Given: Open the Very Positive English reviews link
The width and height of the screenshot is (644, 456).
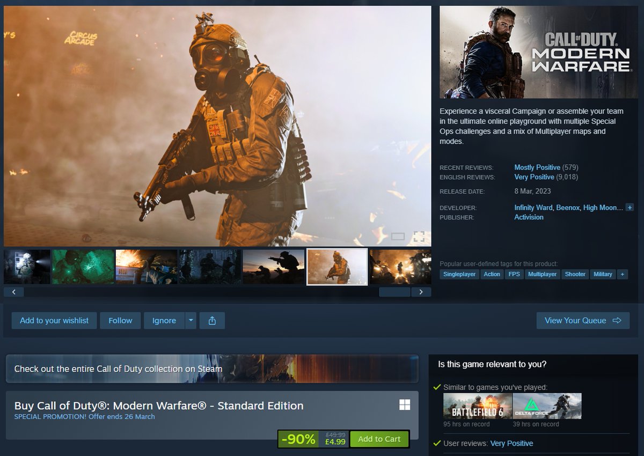Looking at the screenshot, I should tap(534, 177).
